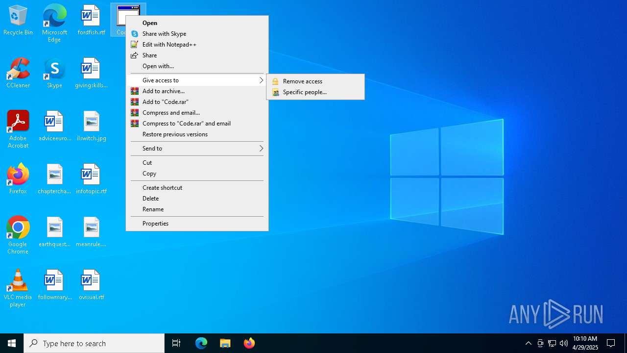The width and height of the screenshot is (627, 353).
Task: Select the ovisual.rtf document icon
Action: click(x=91, y=285)
